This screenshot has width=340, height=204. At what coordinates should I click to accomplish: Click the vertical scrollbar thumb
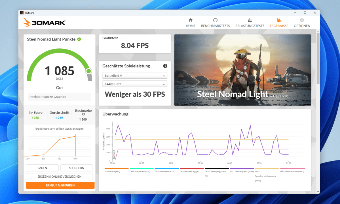click(x=318, y=58)
